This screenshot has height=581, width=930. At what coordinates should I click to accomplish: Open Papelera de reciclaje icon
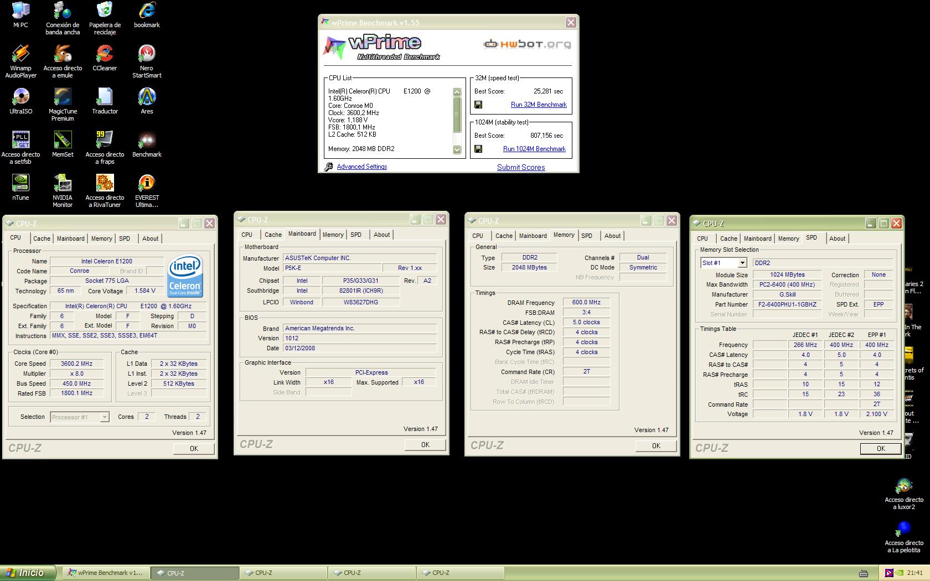[x=105, y=18]
